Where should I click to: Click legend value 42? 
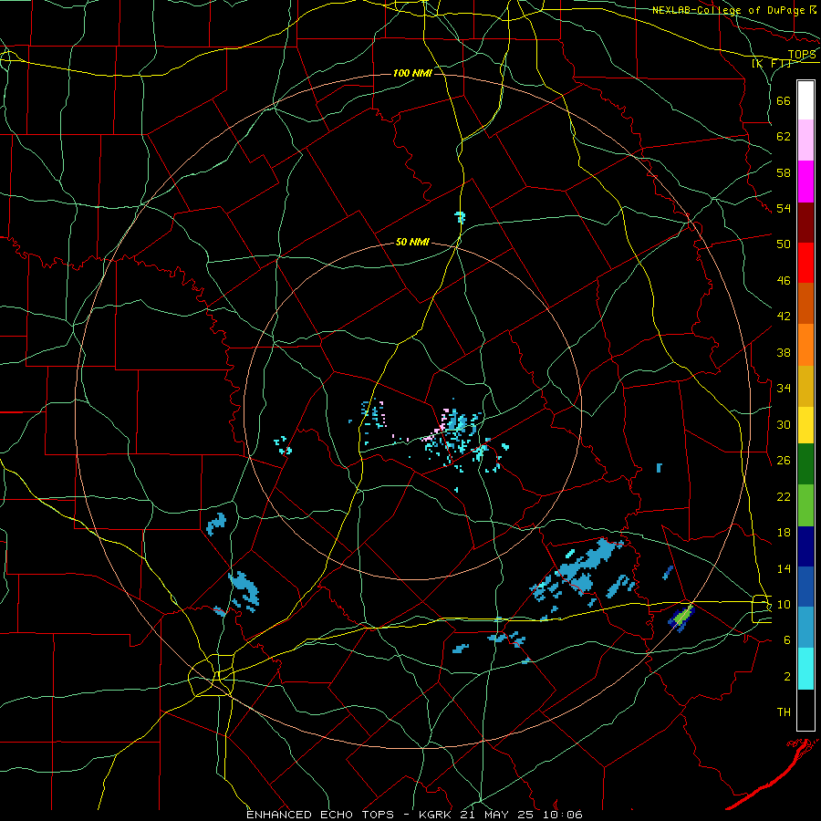click(x=784, y=316)
